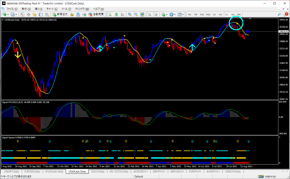Viewport: 290px width, 179px height.
Task: Switch to the JP225Cash,Daily chart tab
Action: 54,171
